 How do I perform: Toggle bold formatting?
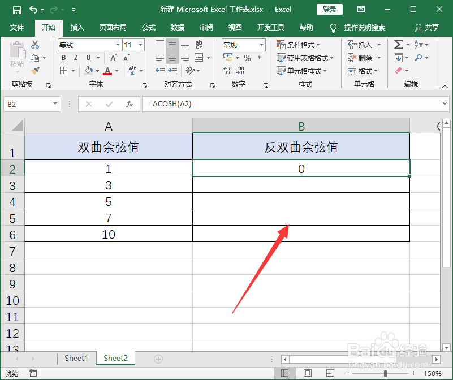[x=63, y=57]
